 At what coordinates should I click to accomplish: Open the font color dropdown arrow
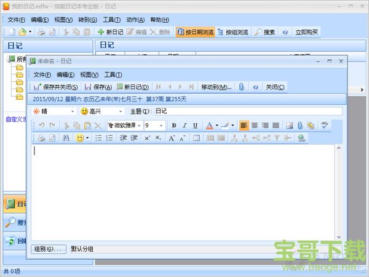click(216, 126)
